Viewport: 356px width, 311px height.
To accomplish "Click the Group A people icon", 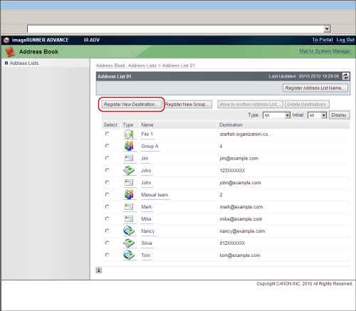I will (x=129, y=146).
